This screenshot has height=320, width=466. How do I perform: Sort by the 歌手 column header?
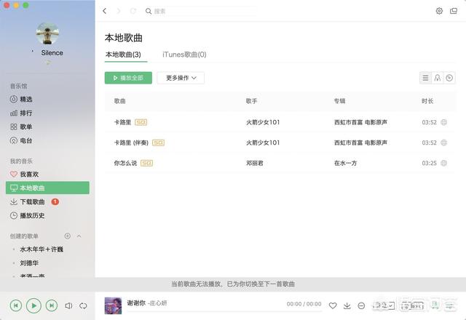(x=251, y=101)
